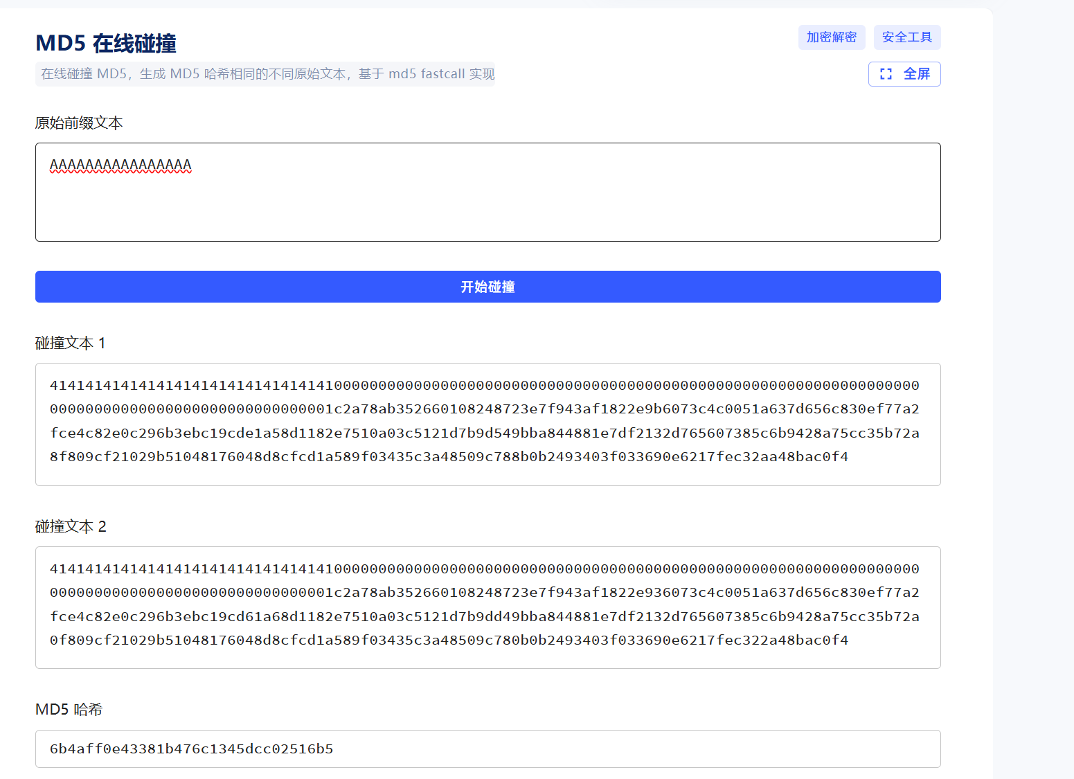
Task: Click the AAAAAAAAAAAAAAAA text in prefix field
Action: 120,165
